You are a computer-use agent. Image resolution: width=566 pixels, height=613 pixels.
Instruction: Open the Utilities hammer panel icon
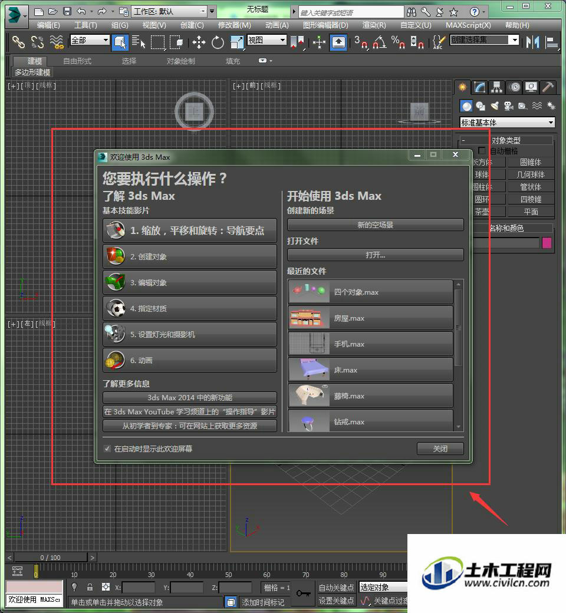click(548, 87)
